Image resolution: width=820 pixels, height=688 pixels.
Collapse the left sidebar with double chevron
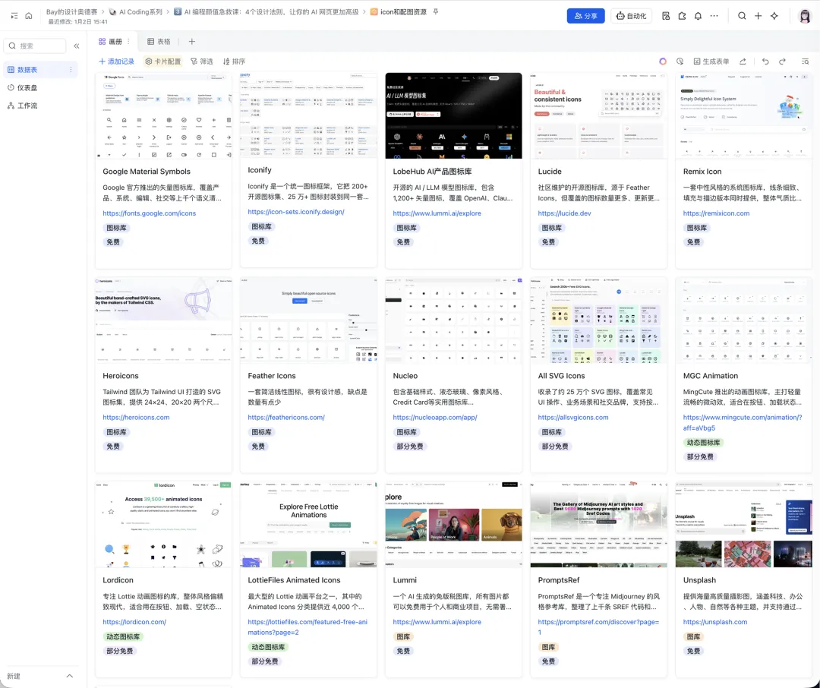tap(77, 46)
